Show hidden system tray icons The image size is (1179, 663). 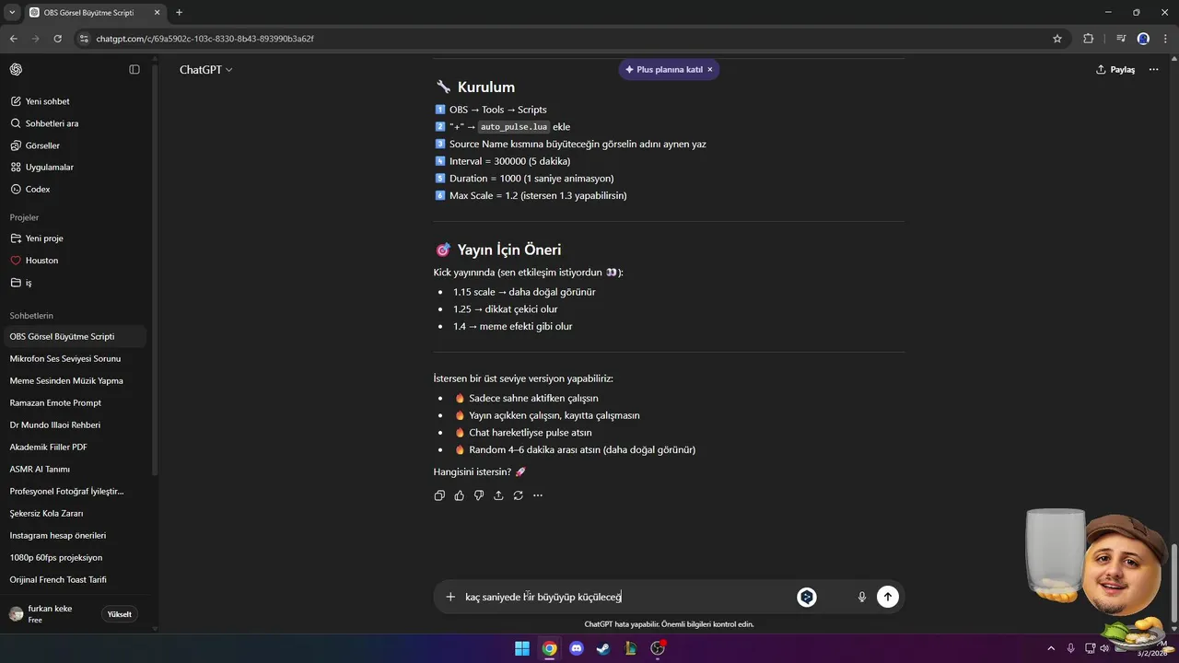point(1051,648)
